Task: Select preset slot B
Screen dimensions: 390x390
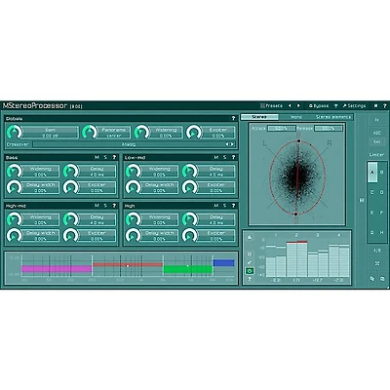Action: click(x=382, y=173)
